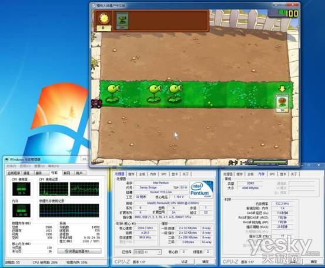
Task: Switch to the 应用程序 tab in Task Manager
Action: 14,173
